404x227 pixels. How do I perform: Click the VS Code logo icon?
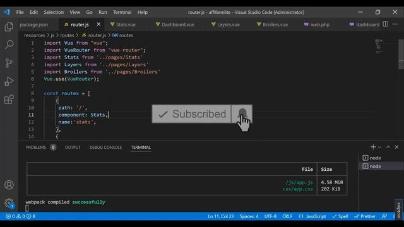point(7,12)
